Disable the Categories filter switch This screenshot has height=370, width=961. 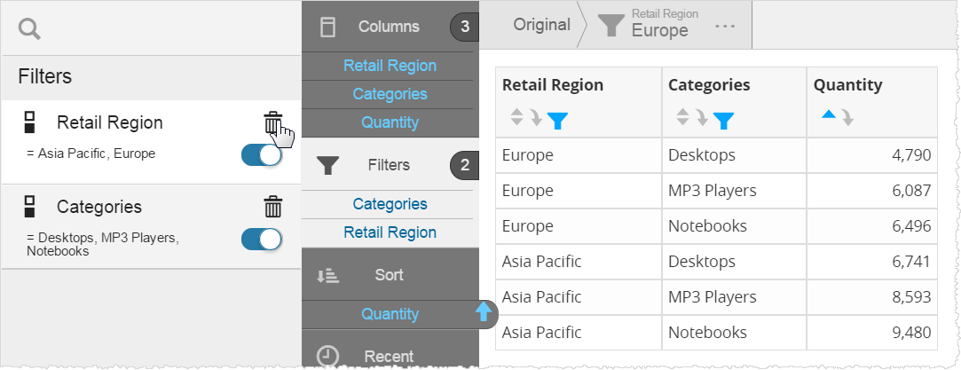coord(262,239)
